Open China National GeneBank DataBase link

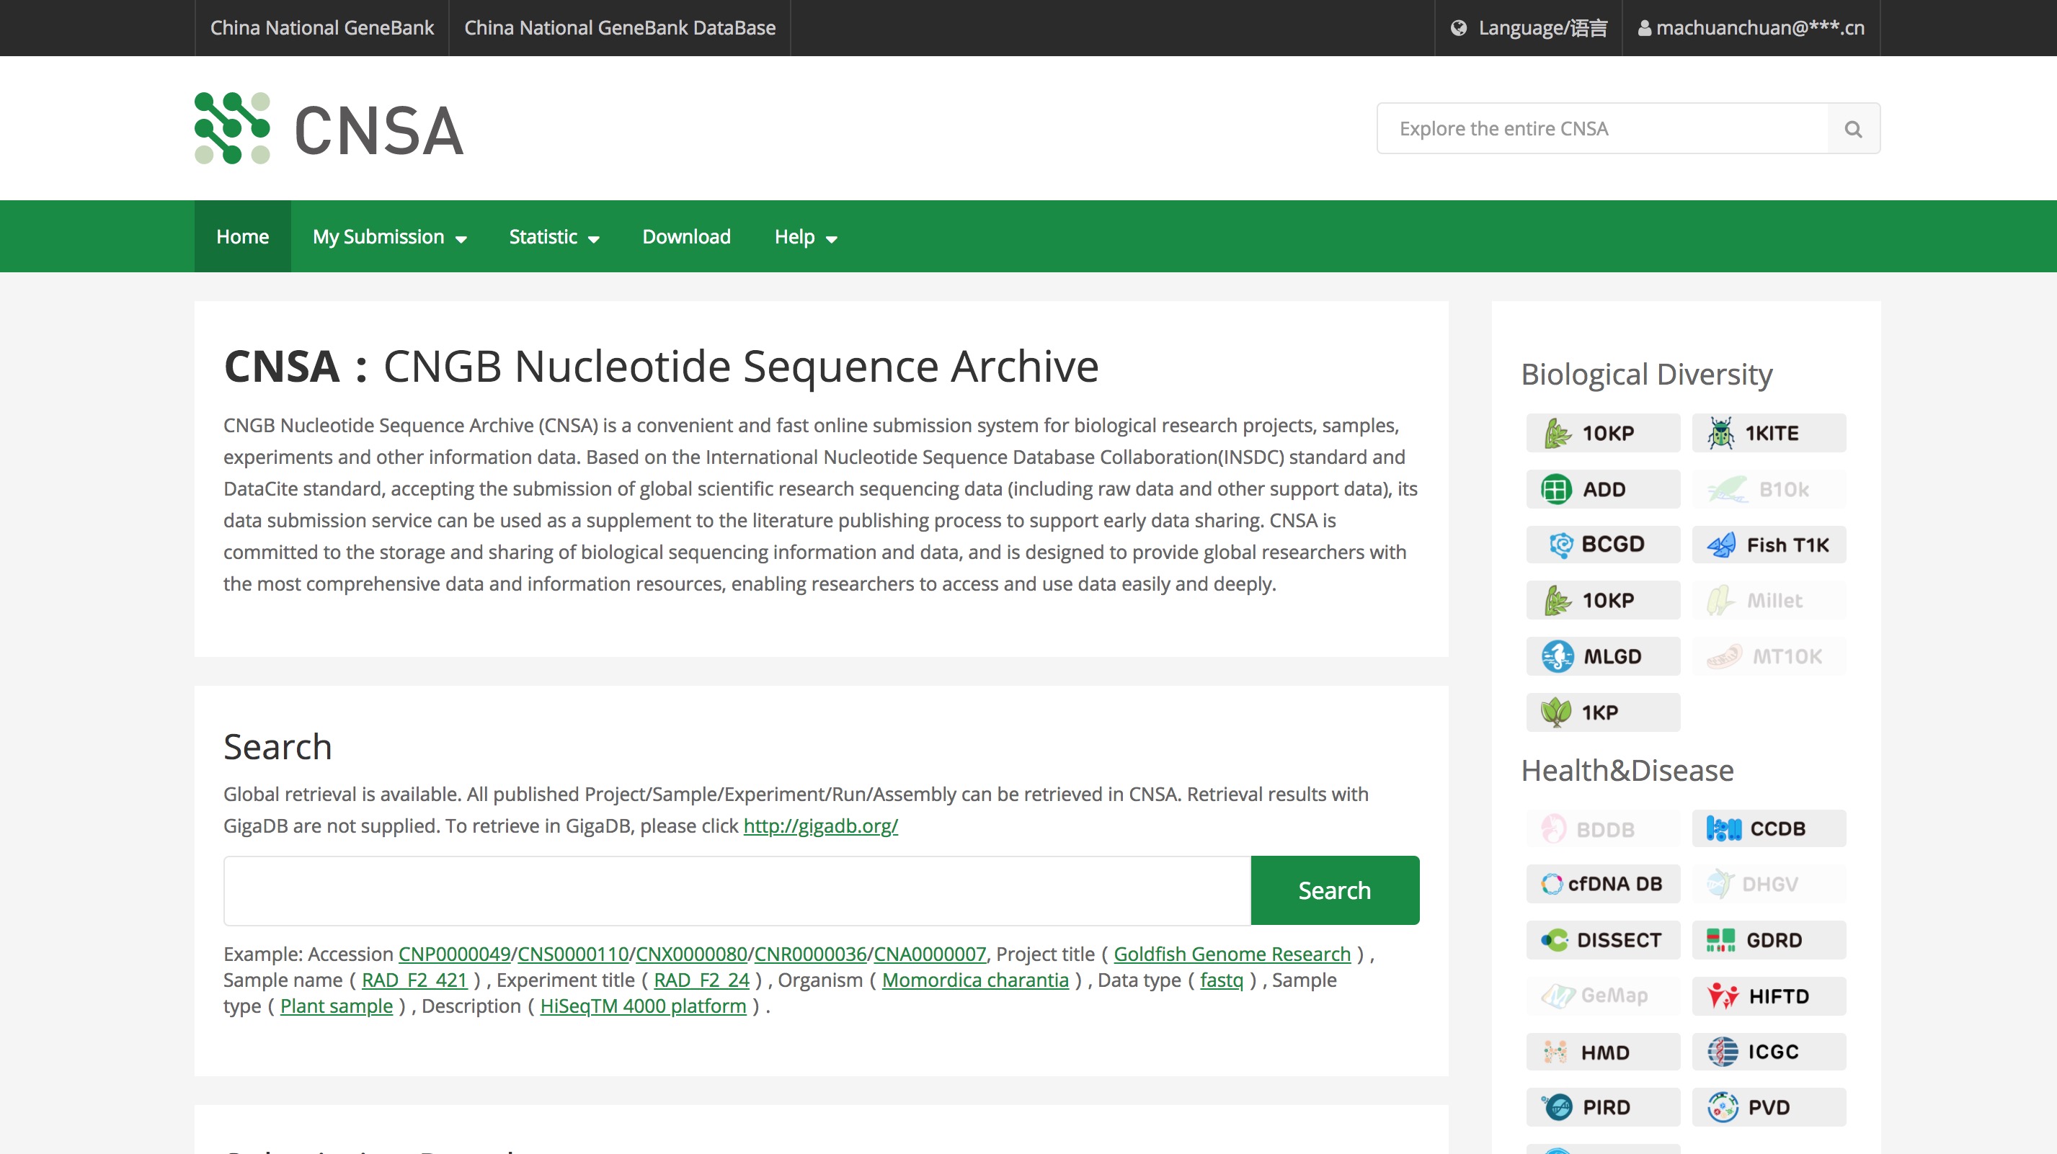[620, 28]
